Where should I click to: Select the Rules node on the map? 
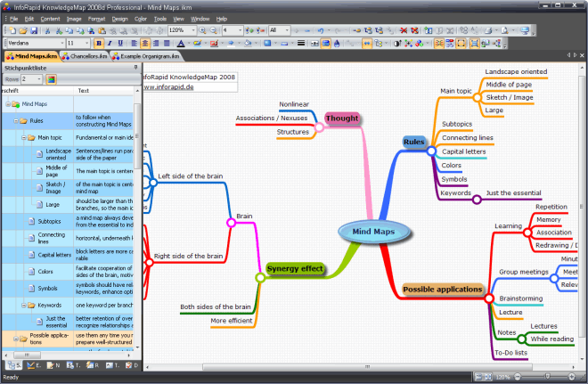414,142
